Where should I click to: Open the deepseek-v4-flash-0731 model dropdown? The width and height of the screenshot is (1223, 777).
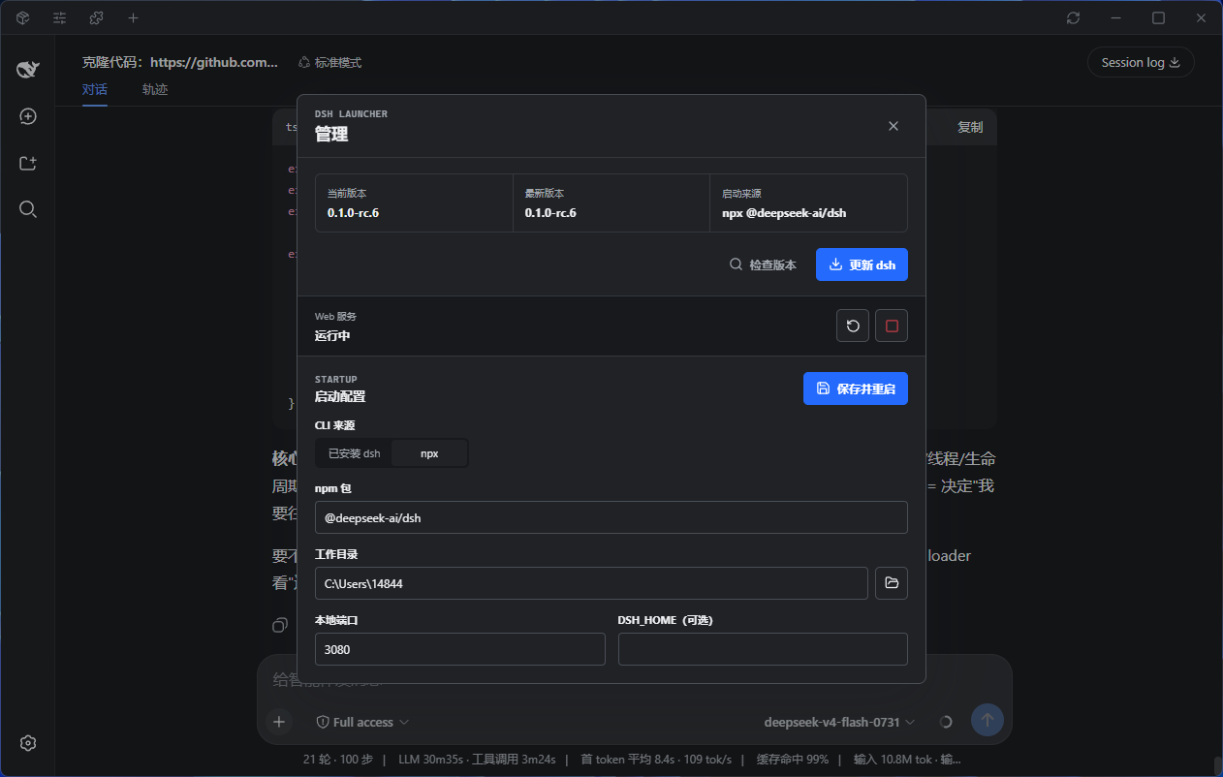pyautogui.click(x=839, y=722)
